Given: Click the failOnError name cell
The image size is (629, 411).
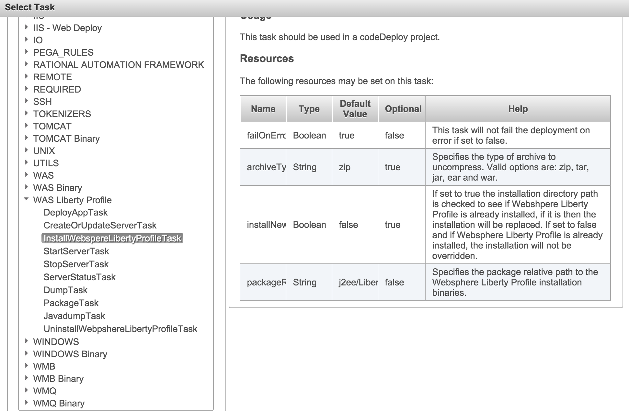Looking at the screenshot, I should pos(263,135).
